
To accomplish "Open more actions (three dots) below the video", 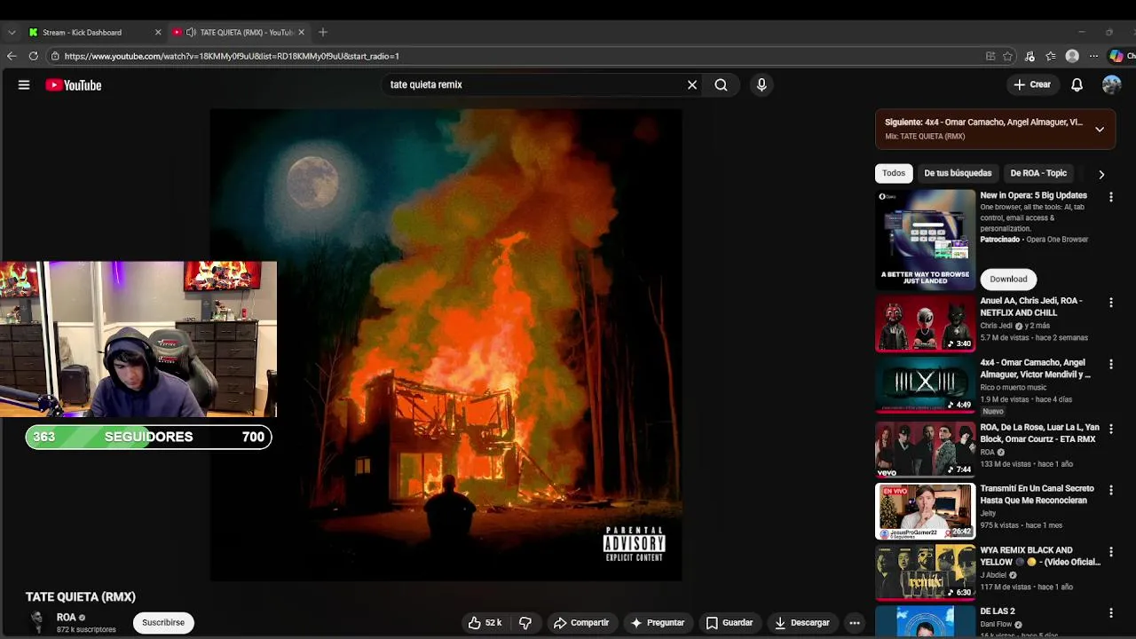I will [855, 623].
